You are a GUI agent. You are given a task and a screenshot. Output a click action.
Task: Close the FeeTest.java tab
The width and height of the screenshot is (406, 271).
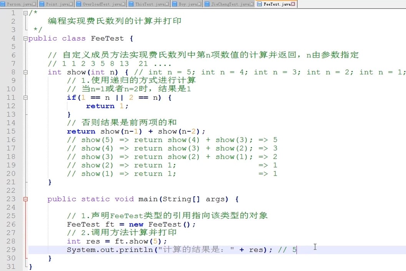click(293, 4)
